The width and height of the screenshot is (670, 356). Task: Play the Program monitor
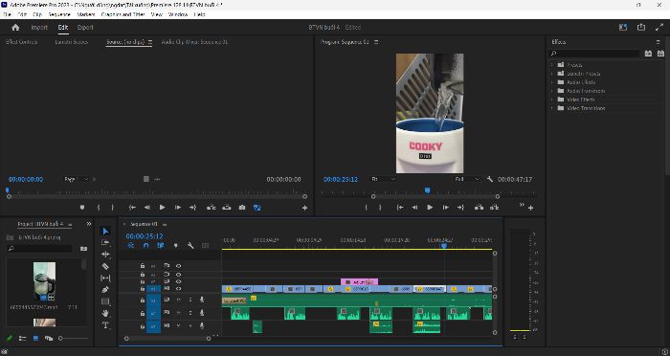430,208
